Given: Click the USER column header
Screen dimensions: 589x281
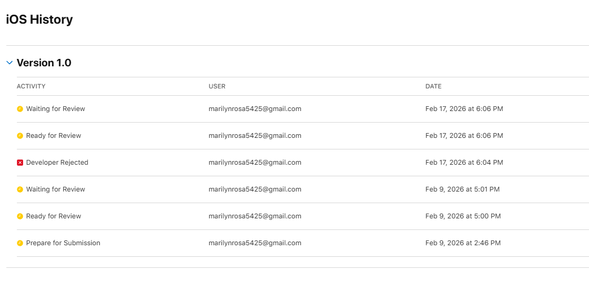Looking at the screenshot, I should (x=217, y=86).
